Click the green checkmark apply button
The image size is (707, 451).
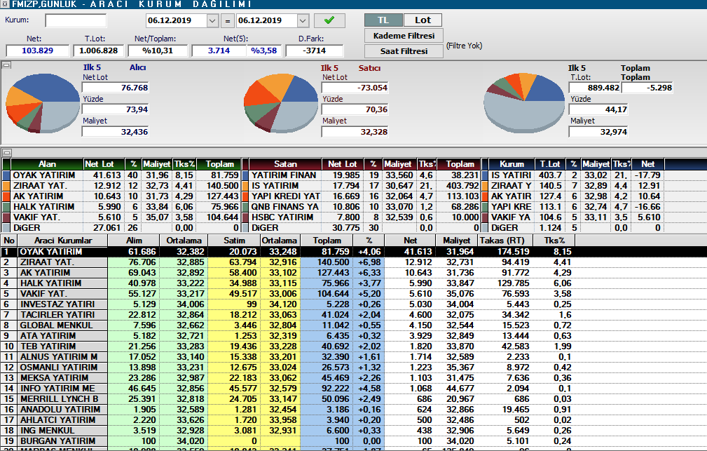click(329, 20)
